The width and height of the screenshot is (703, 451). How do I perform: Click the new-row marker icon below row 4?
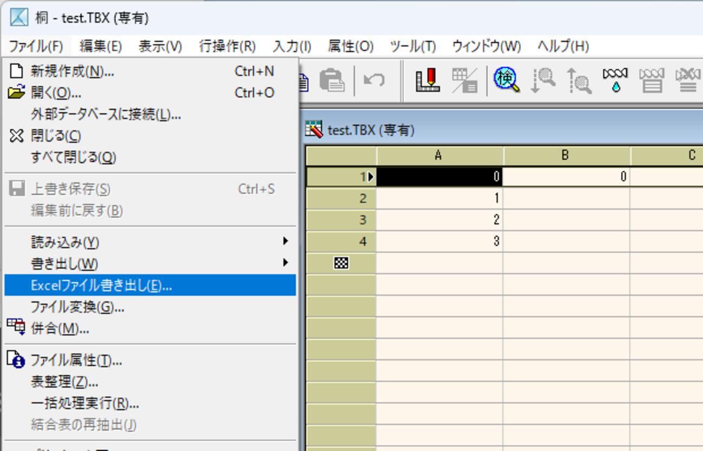(x=341, y=263)
